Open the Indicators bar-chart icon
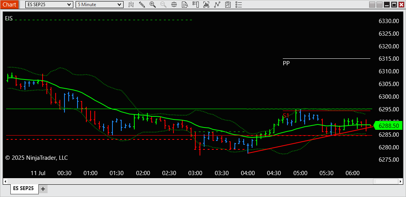Image resolution: width=406 pixels, height=197 pixels. [x=206, y=4]
